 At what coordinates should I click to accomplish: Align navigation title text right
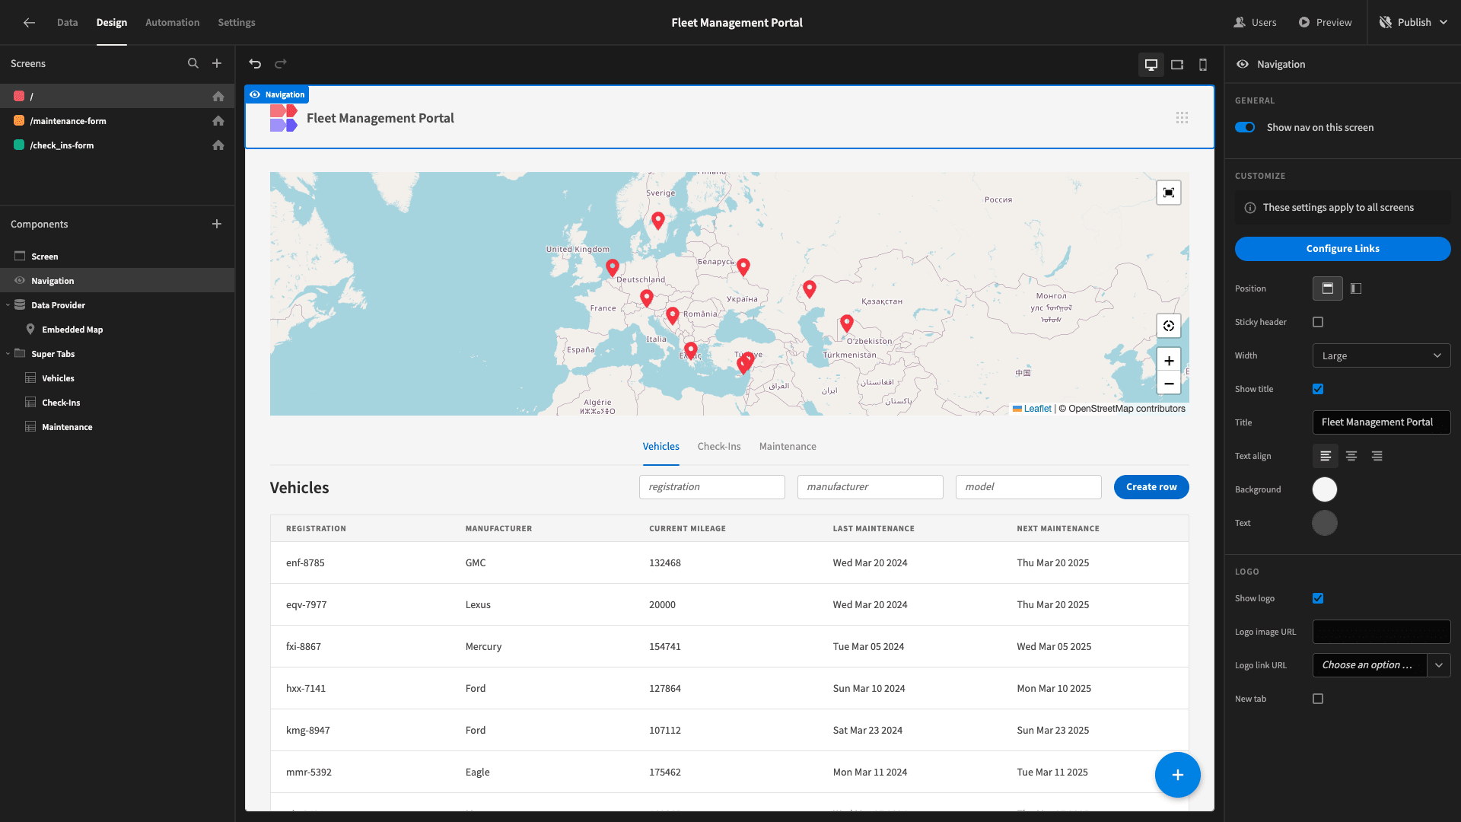pos(1377,456)
